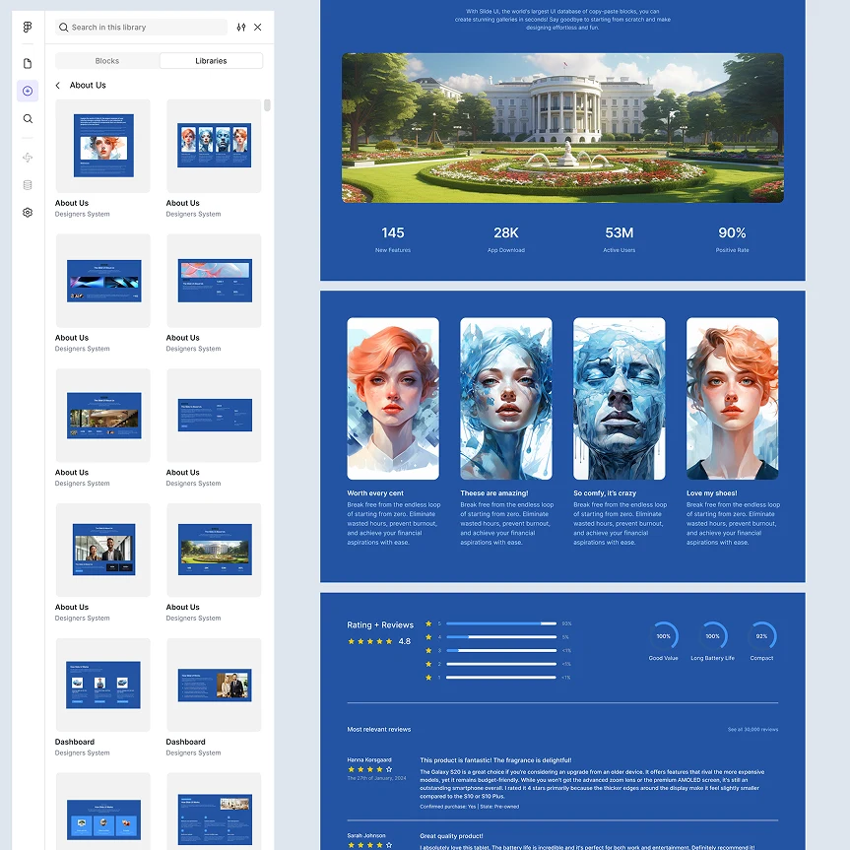Collapse About Us with the back chevron
850x850 pixels.
point(57,85)
